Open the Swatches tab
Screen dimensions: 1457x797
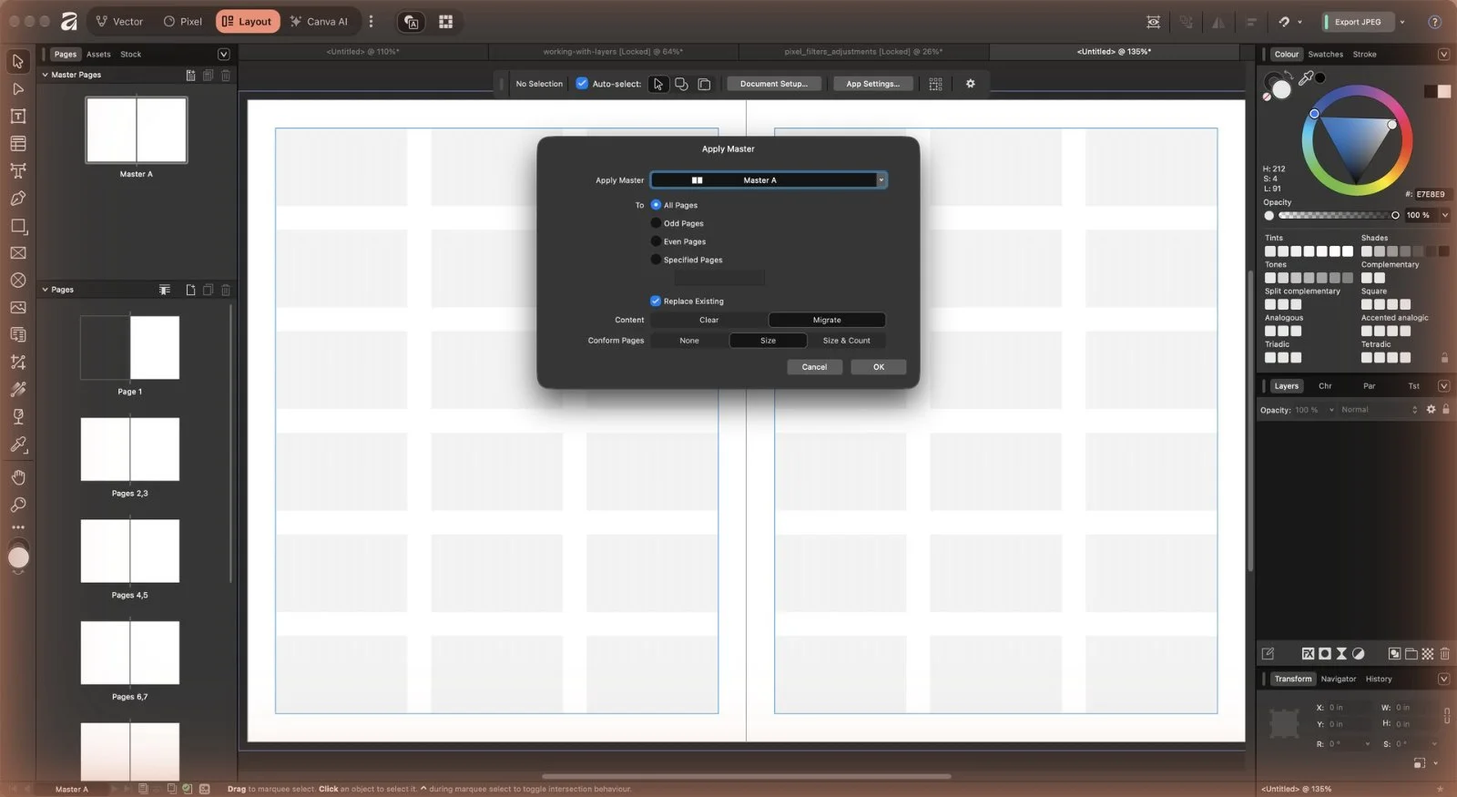(1325, 55)
